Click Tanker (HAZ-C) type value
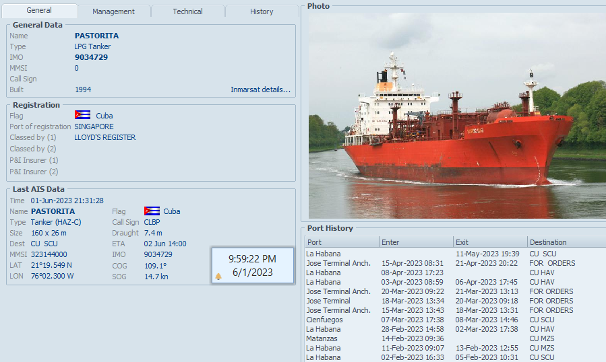The image size is (606, 362). (56, 222)
